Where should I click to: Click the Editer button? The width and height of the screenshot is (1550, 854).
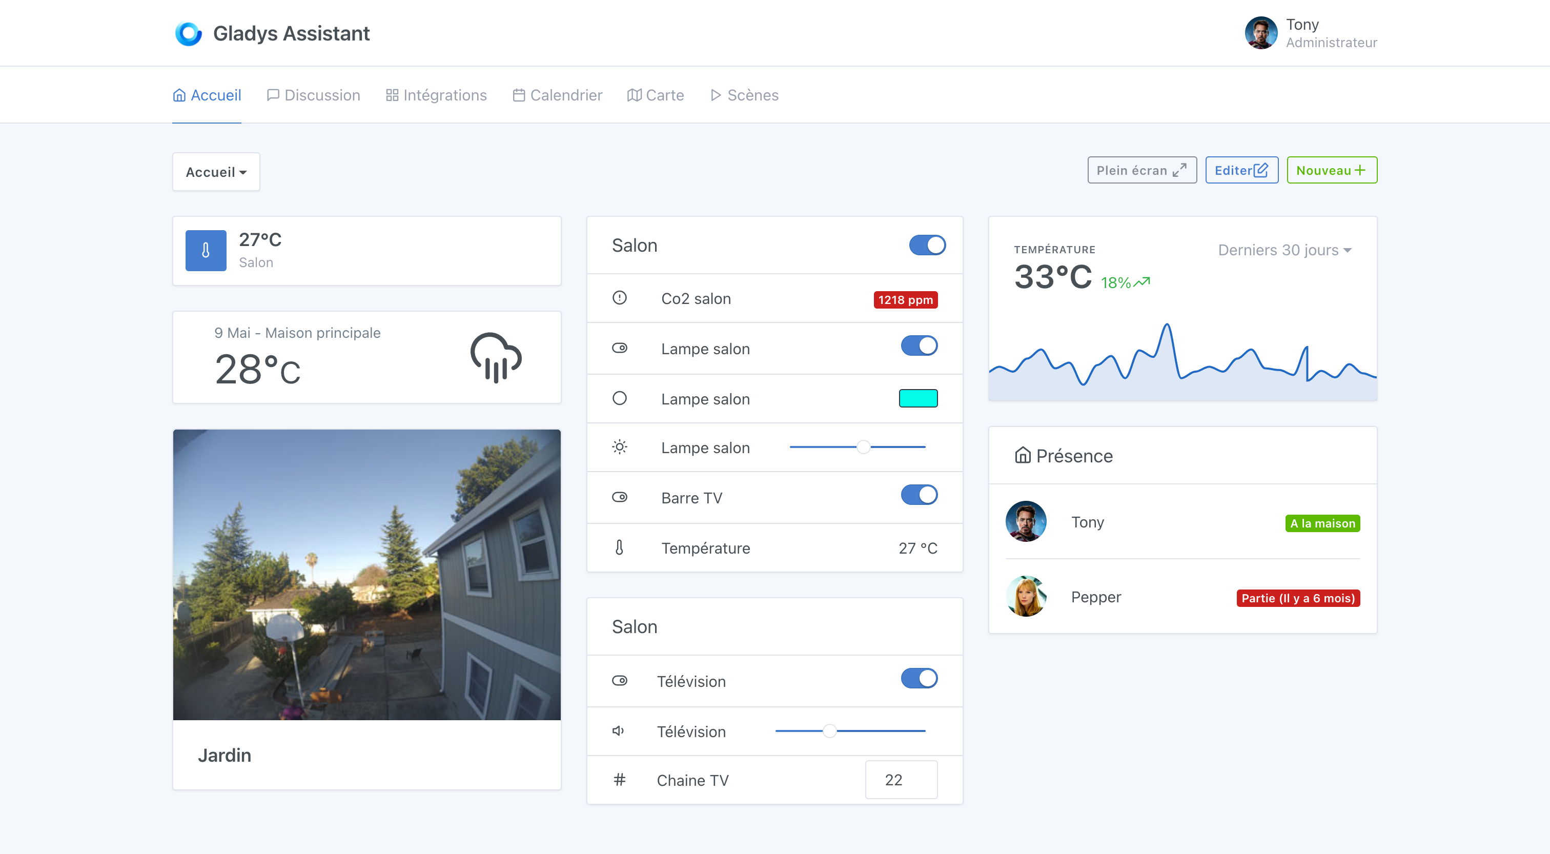pyautogui.click(x=1241, y=170)
